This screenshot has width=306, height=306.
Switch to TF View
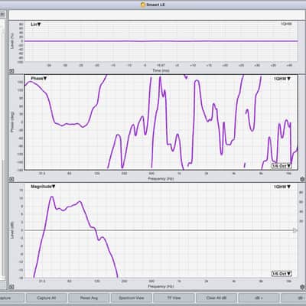click(x=174, y=298)
